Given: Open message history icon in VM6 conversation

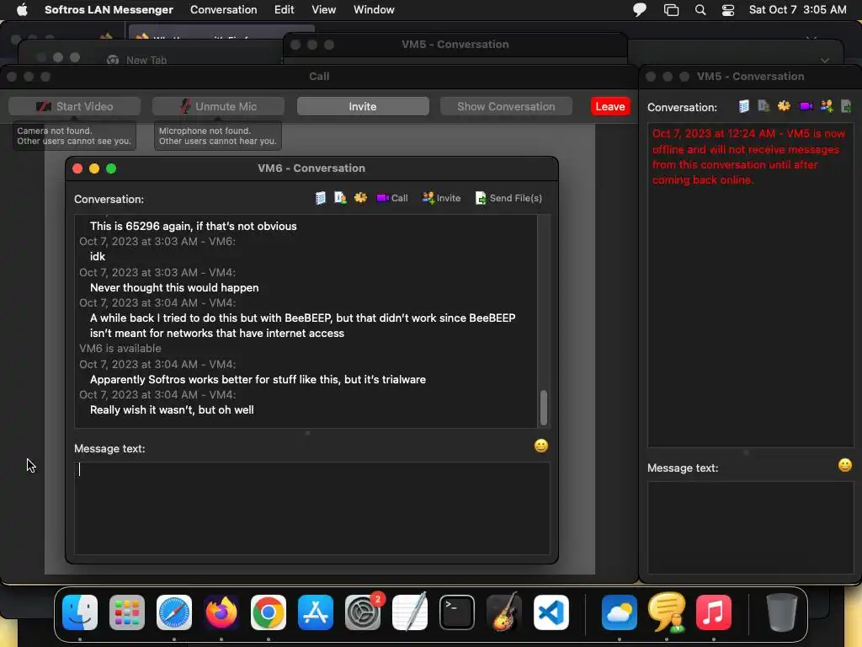Looking at the screenshot, I should pyautogui.click(x=321, y=198).
